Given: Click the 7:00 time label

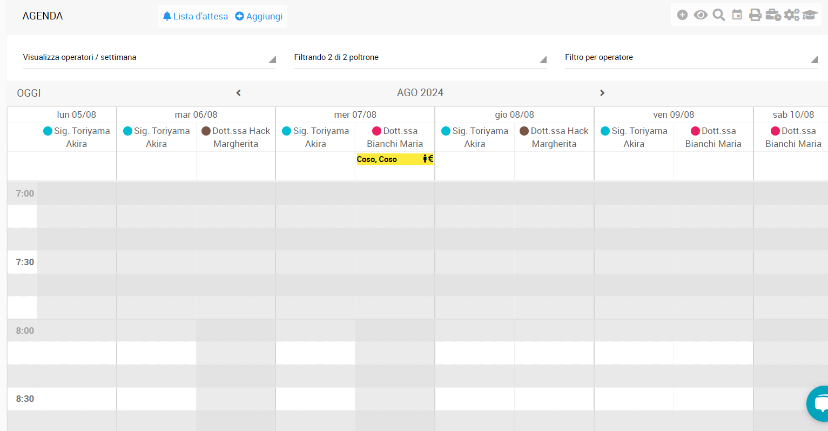Looking at the screenshot, I should coord(25,193).
